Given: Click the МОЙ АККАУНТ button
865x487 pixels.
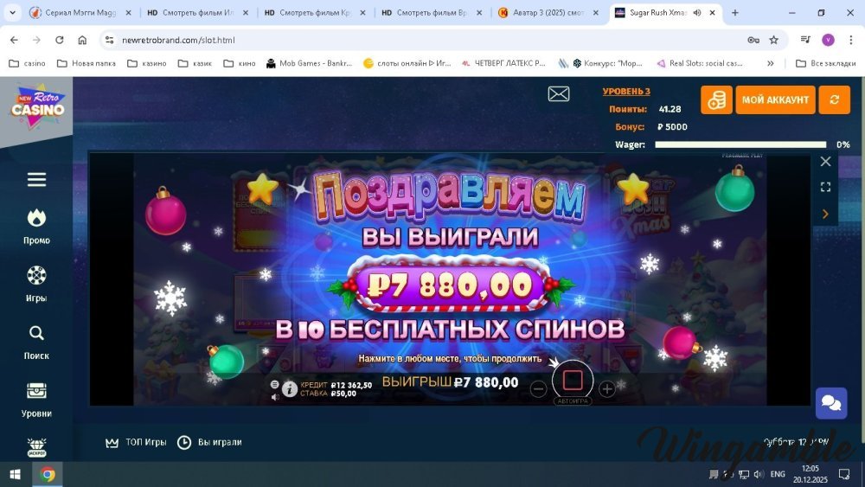Looking at the screenshot, I should pyautogui.click(x=775, y=99).
